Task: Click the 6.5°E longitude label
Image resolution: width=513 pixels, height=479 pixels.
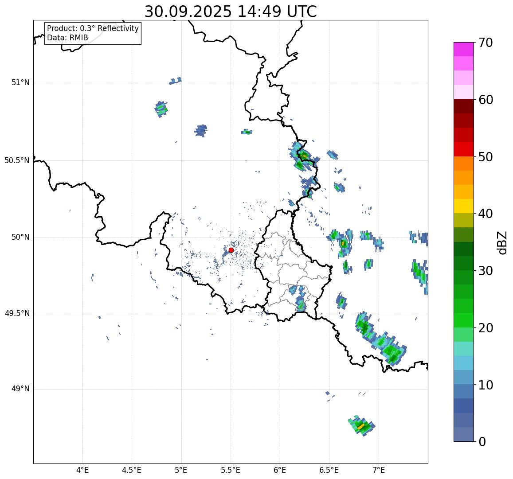Action: (329, 470)
